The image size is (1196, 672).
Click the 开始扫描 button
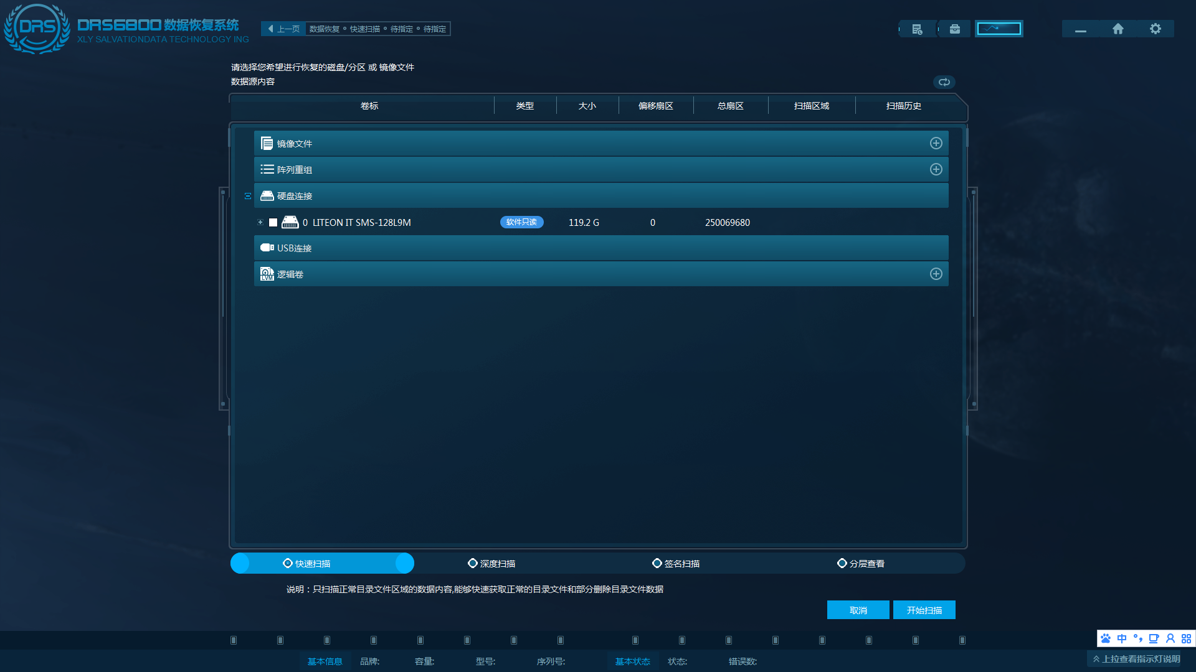924,610
